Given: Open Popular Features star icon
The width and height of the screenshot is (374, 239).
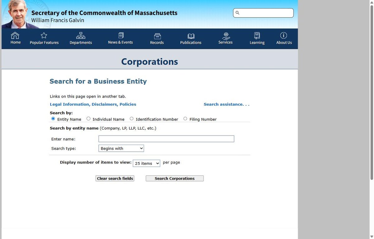Looking at the screenshot, I should (x=44, y=35).
